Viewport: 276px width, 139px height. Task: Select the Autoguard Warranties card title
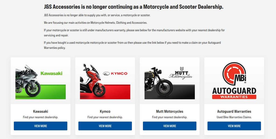click(234, 111)
